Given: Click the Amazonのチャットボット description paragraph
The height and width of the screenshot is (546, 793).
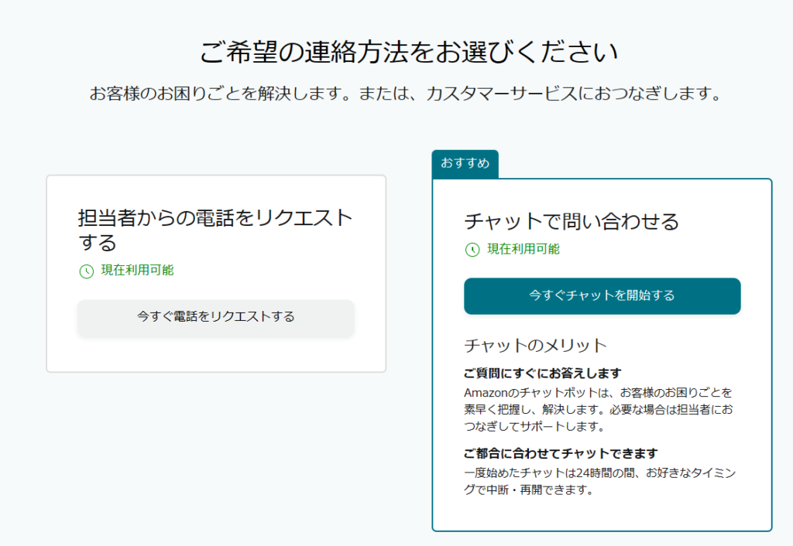Looking at the screenshot, I should [598, 409].
